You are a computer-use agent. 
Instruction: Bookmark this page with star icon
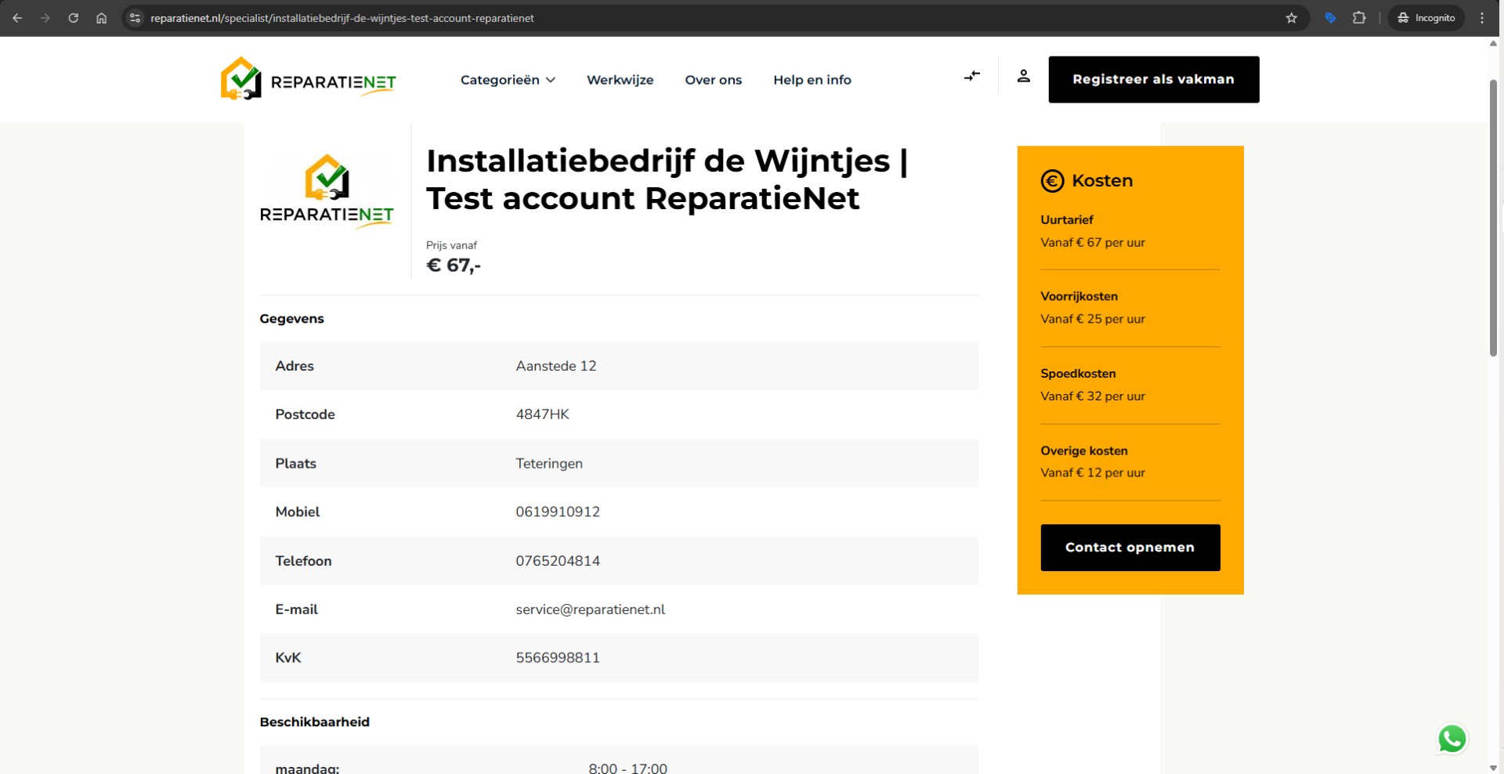click(1292, 18)
